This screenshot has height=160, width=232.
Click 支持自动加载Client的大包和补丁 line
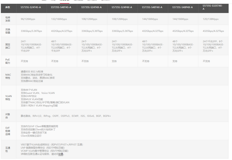coord(38,129)
